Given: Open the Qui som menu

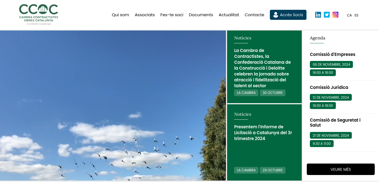Looking at the screenshot, I should click(x=121, y=15).
